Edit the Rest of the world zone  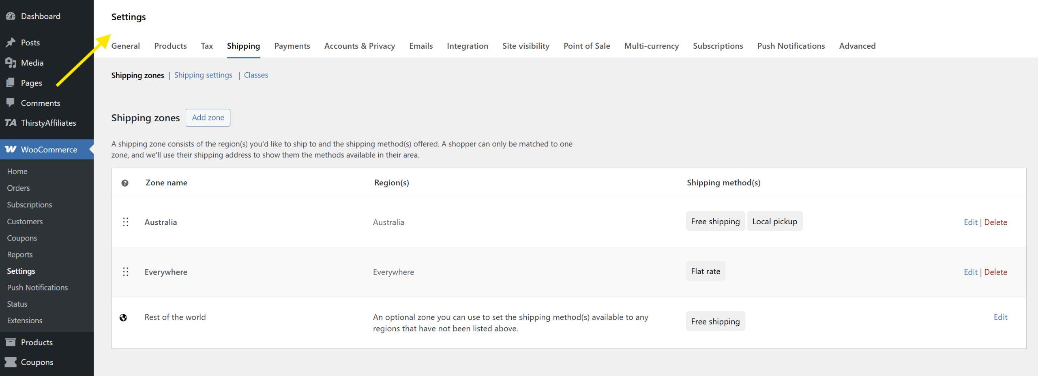point(1000,317)
